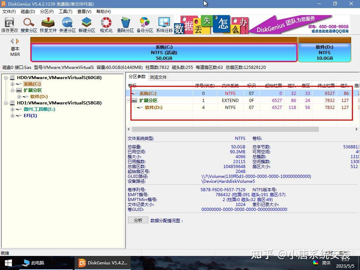Click the table scroll left arrow

point(129,129)
